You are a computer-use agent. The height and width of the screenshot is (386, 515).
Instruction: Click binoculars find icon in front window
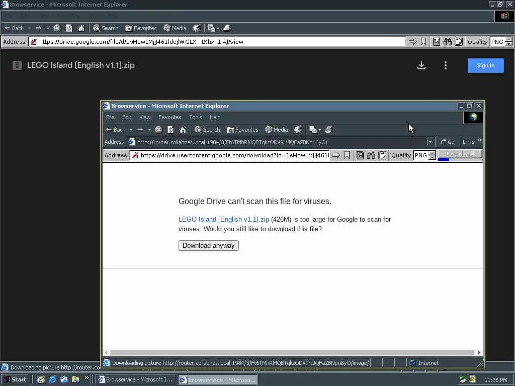click(371, 155)
